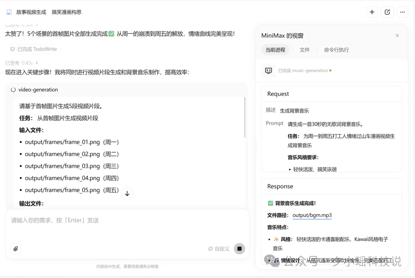Open the 命令行执行 tab
This screenshot has width=415, height=278.
coord(336,50)
